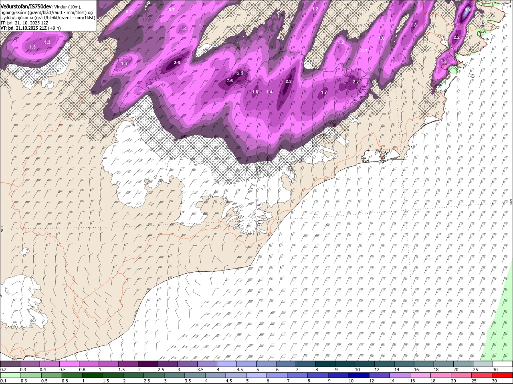Pick darkest purple snow swatch between 2 and 2.5
The image size is (513, 384).
coord(148,364)
